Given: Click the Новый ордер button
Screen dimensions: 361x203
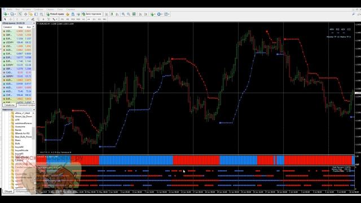Looking at the screenshot, I should [x=55, y=14].
